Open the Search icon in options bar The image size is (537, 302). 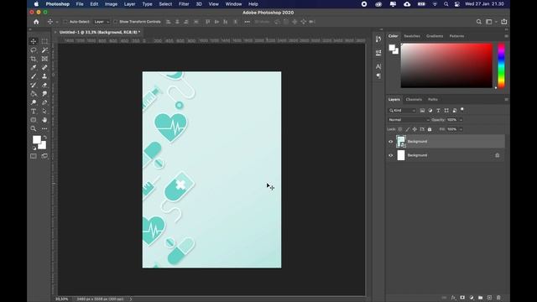click(479, 22)
